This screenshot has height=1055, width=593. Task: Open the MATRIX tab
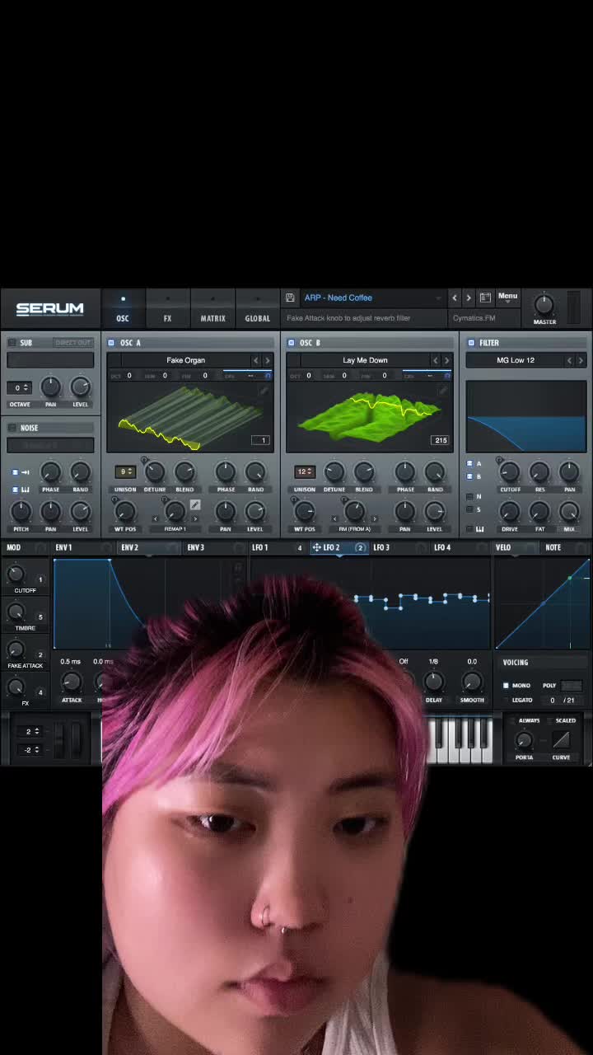212,318
